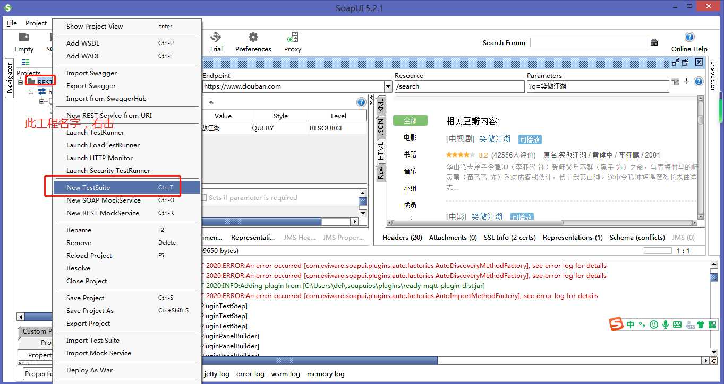This screenshot has height=384, width=724.
Task: Click the help icon above parameter table
Action: (361, 102)
